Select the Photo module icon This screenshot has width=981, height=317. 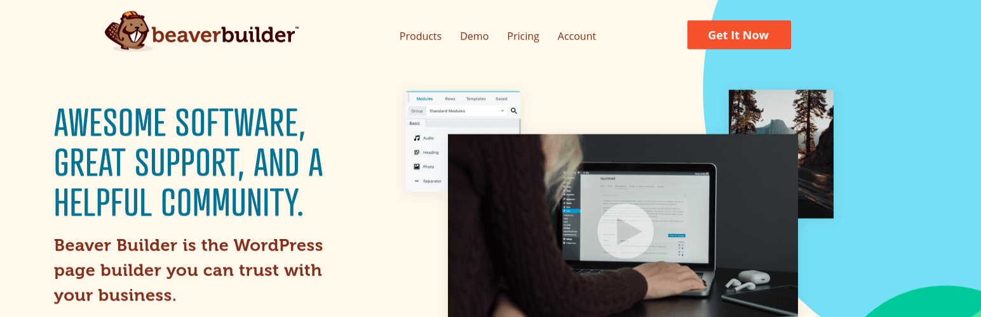pos(417,167)
